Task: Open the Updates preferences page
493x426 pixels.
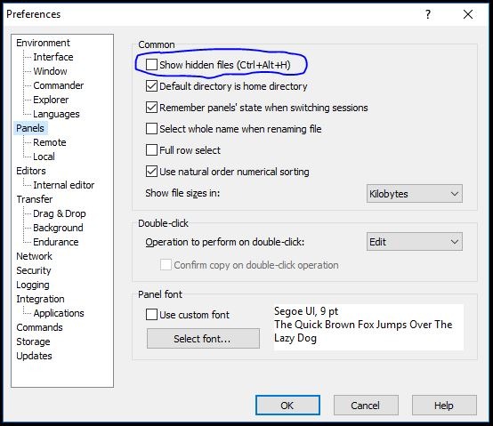Action: 35,356
